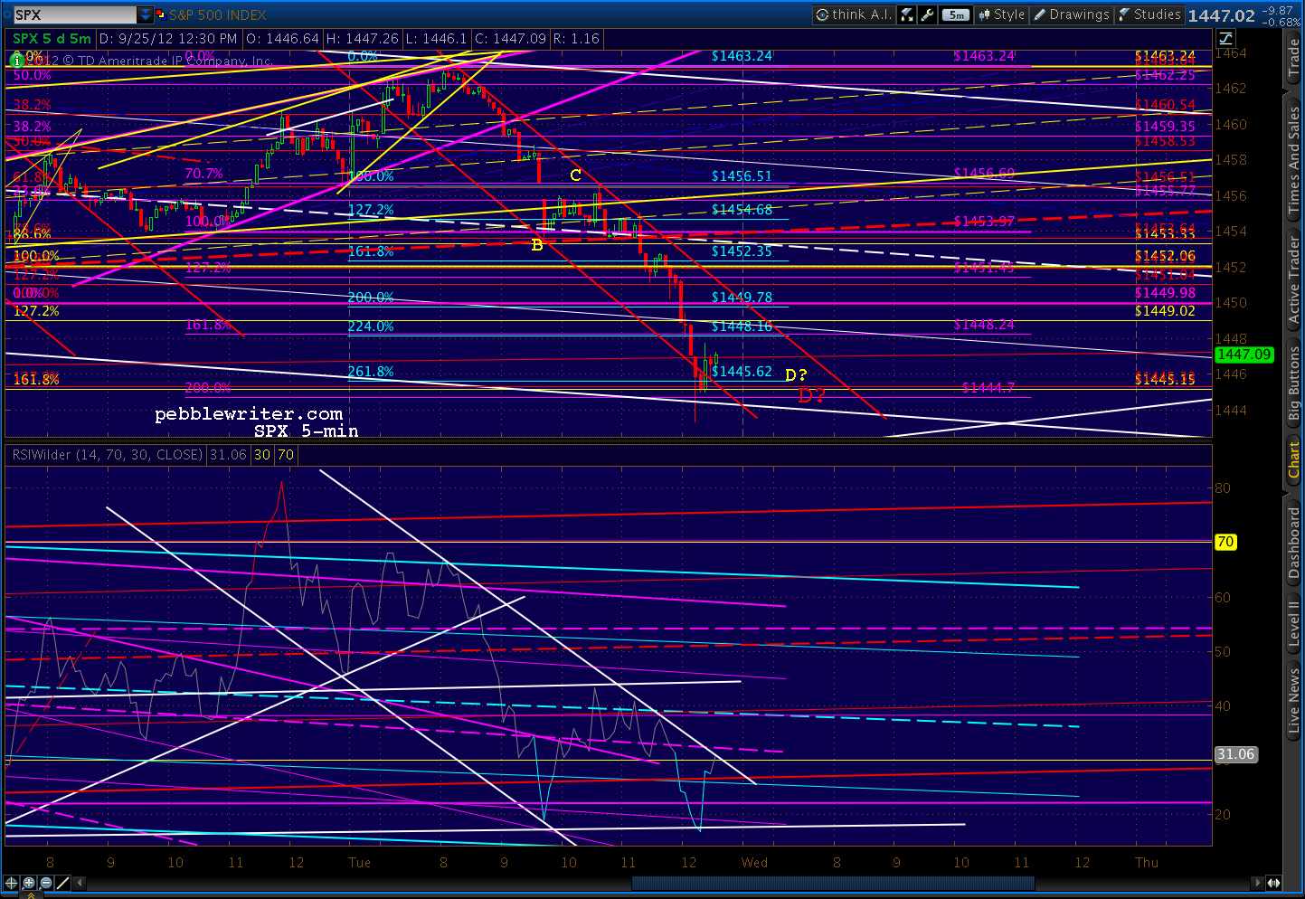Click the 261.8% Fibonacci label

click(371, 372)
